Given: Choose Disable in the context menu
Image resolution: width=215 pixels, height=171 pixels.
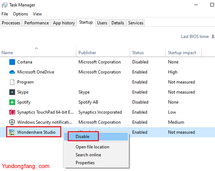Looking at the screenshot, I should (96, 137).
